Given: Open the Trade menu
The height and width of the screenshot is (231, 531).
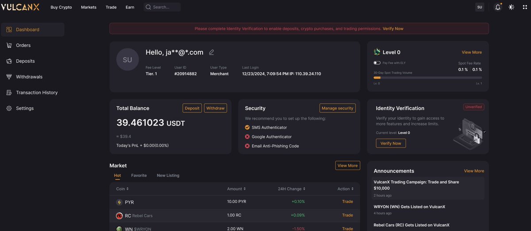Looking at the screenshot, I should tap(111, 7).
